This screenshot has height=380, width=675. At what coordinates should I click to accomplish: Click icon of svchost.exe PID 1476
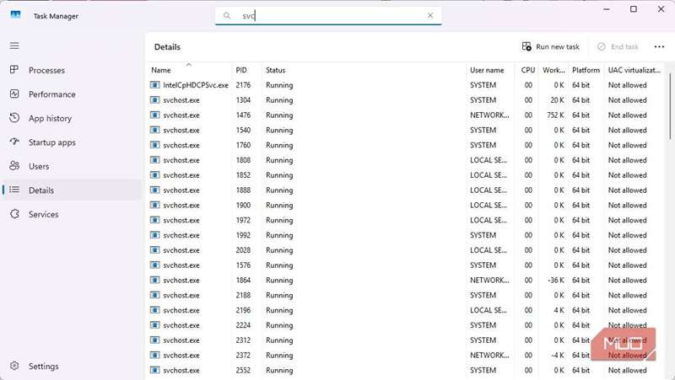click(x=154, y=115)
